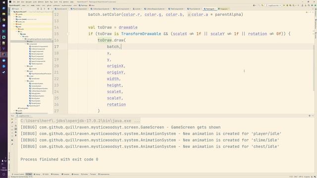Open the Project view selector dropdown
Image resolution: width=317 pixels, height=178 pixels.
pos(17,9)
